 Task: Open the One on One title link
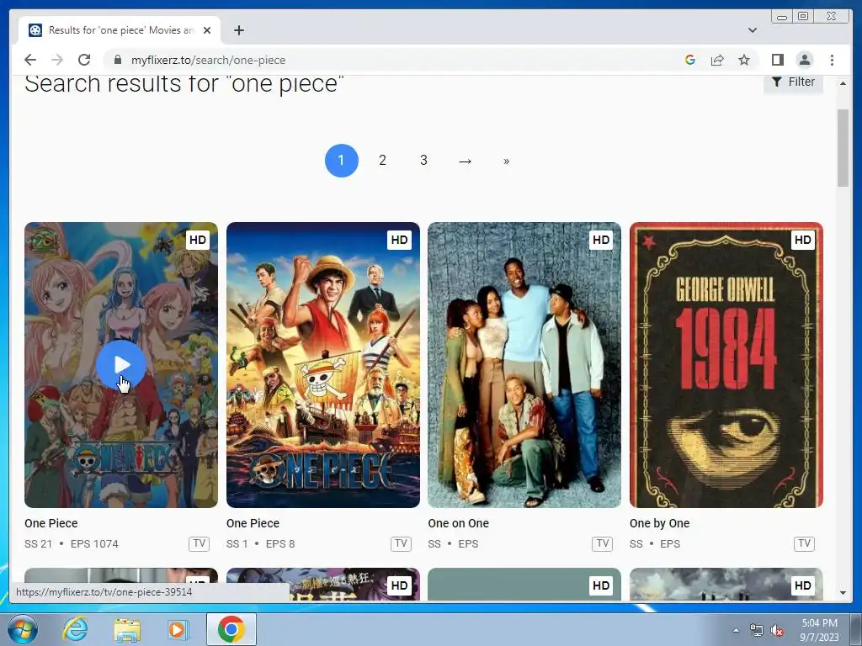[x=459, y=523]
